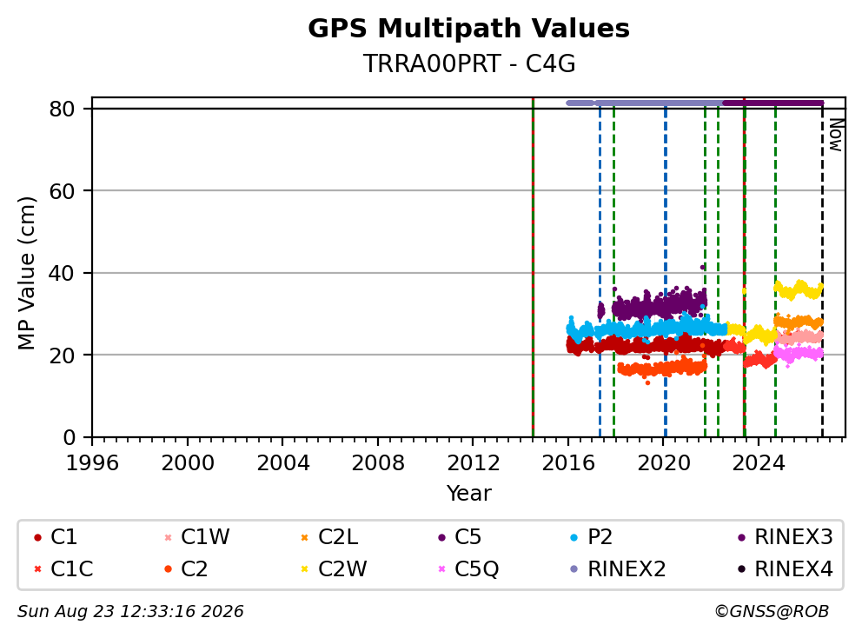Click the RINEX3 legend entry
The width and height of the screenshot is (862, 638).
pyautogui.click(x=785, y=537)
